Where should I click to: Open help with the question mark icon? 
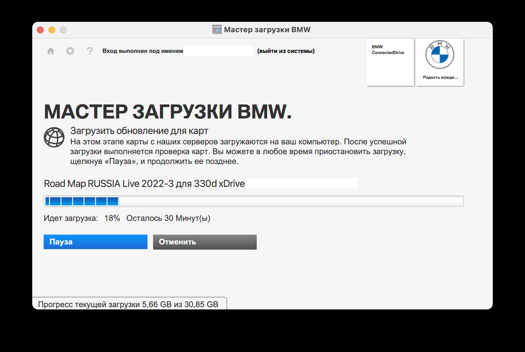[90, 51]
